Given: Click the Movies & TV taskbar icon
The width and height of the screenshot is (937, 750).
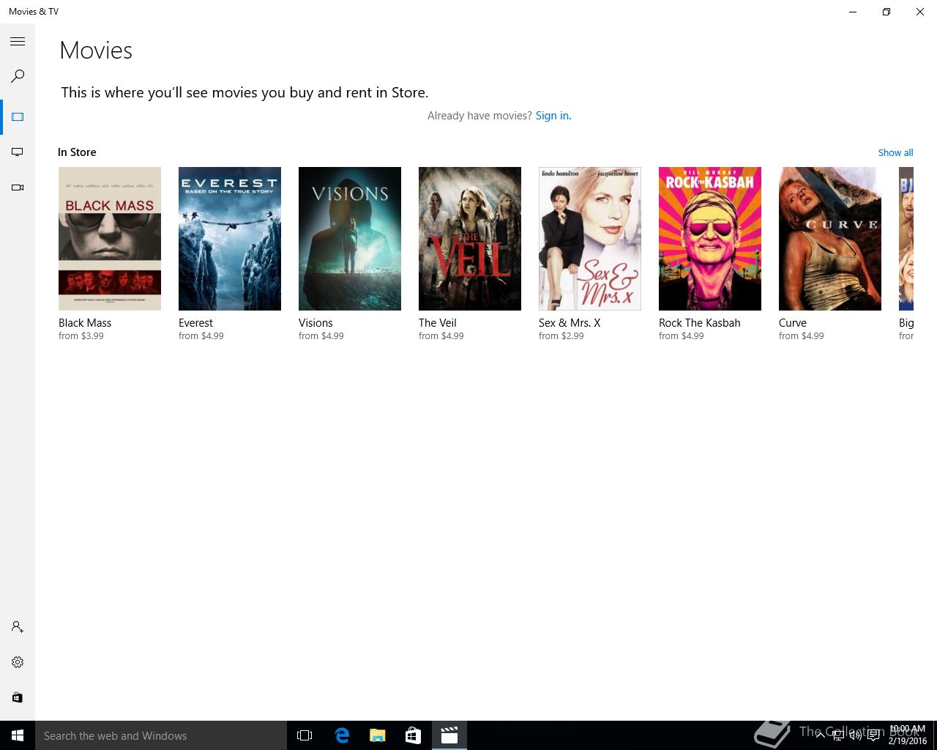Looking at the screenshot, I should [449, 735].
